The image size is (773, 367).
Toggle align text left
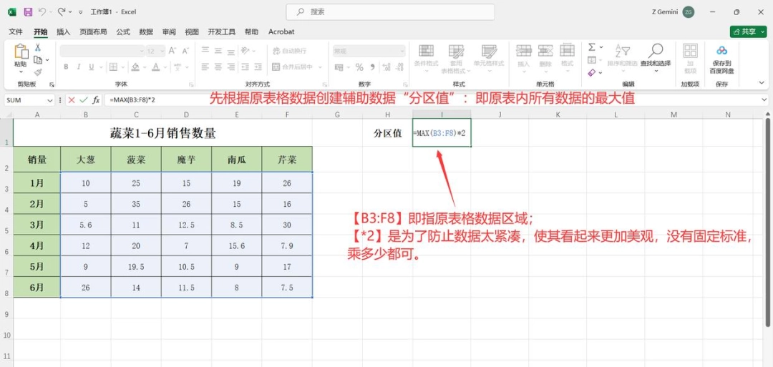tap(205, 67)
